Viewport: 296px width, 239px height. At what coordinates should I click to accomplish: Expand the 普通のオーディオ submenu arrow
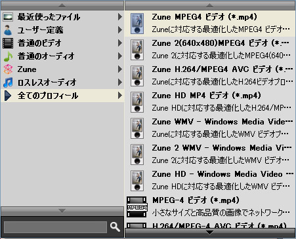tap(120, 56)
